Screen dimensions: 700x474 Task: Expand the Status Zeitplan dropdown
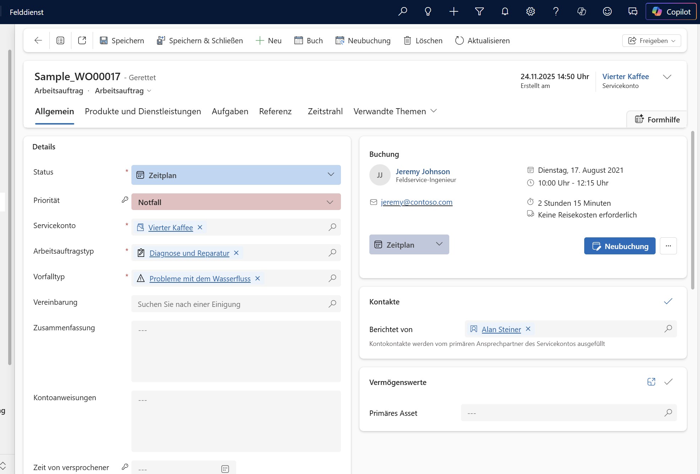pyautogui.click(x=331, y=175)
